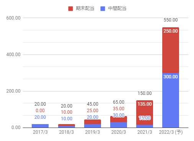
Task: Click the 2018/3 axis label
Action: [67, 132]
